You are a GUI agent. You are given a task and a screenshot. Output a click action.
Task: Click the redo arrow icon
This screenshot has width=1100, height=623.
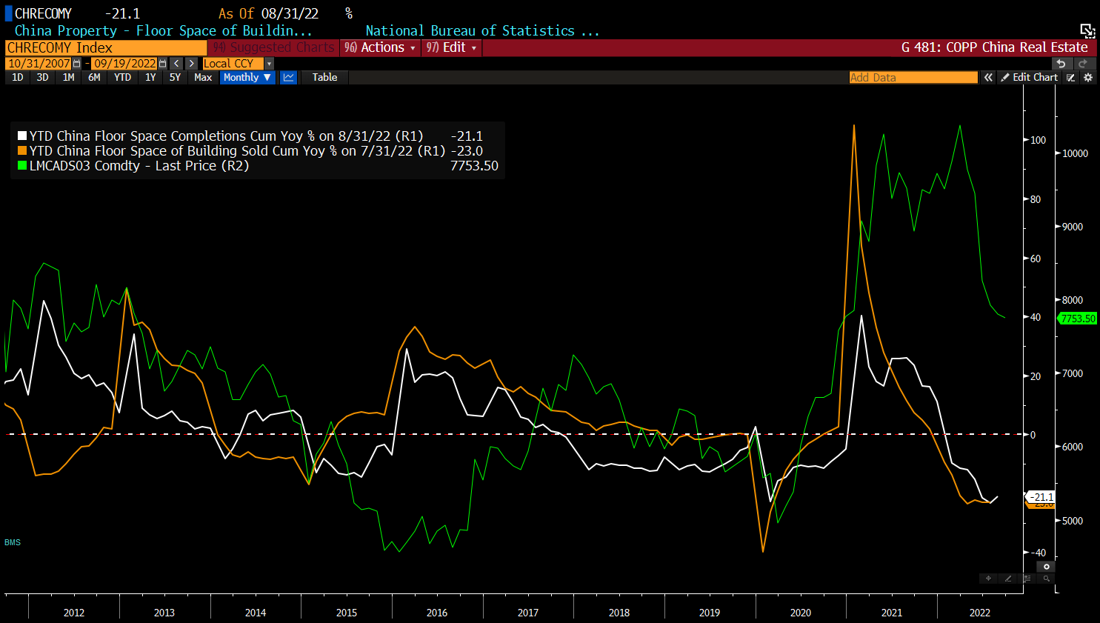point(1083,64)
